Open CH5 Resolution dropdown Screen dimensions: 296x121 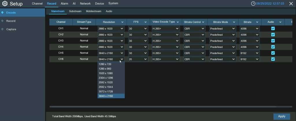pyautogui.click(x=111, y=53)
